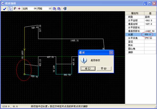Confirm modification with 是(Y) button
Screen dimensions: 157x109
[x=88, y=68]
